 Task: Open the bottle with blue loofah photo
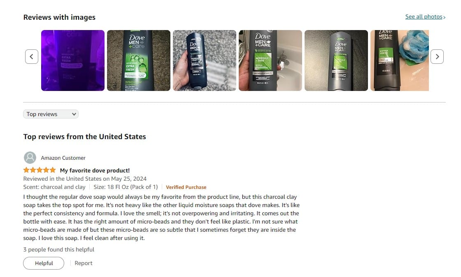tap(400, 60)
